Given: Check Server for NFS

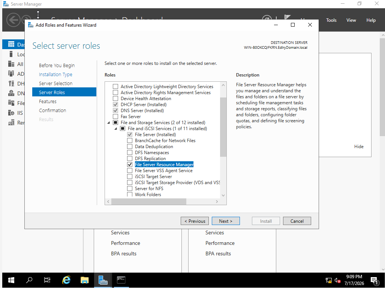Looking at the screenshot, I should click(130, 189).
